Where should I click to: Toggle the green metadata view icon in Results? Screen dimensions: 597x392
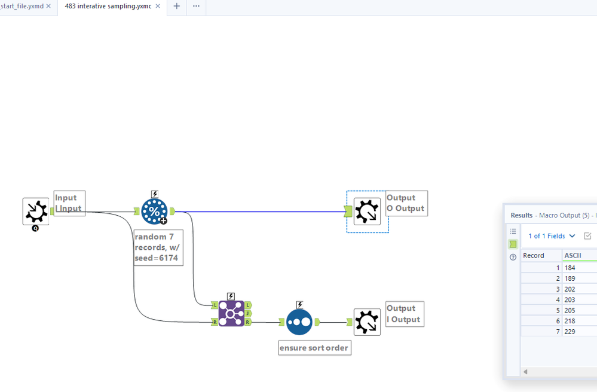(512, 244)
